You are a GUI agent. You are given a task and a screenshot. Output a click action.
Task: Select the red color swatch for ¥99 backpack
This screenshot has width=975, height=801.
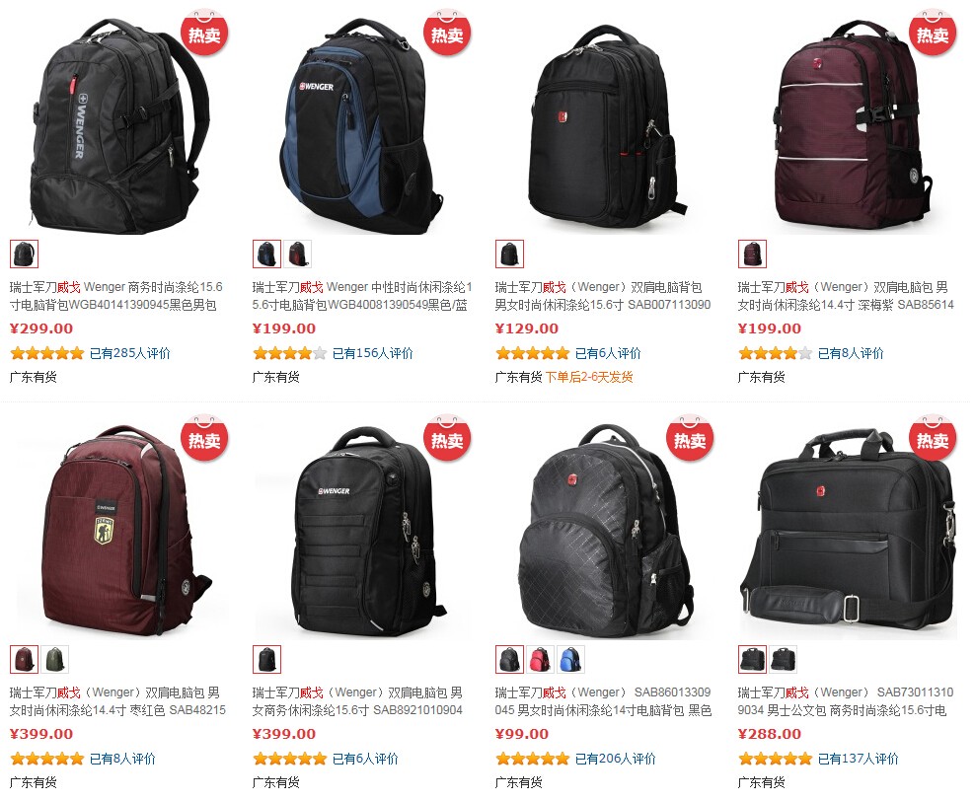pyautogui.click(x=540, y=659)
